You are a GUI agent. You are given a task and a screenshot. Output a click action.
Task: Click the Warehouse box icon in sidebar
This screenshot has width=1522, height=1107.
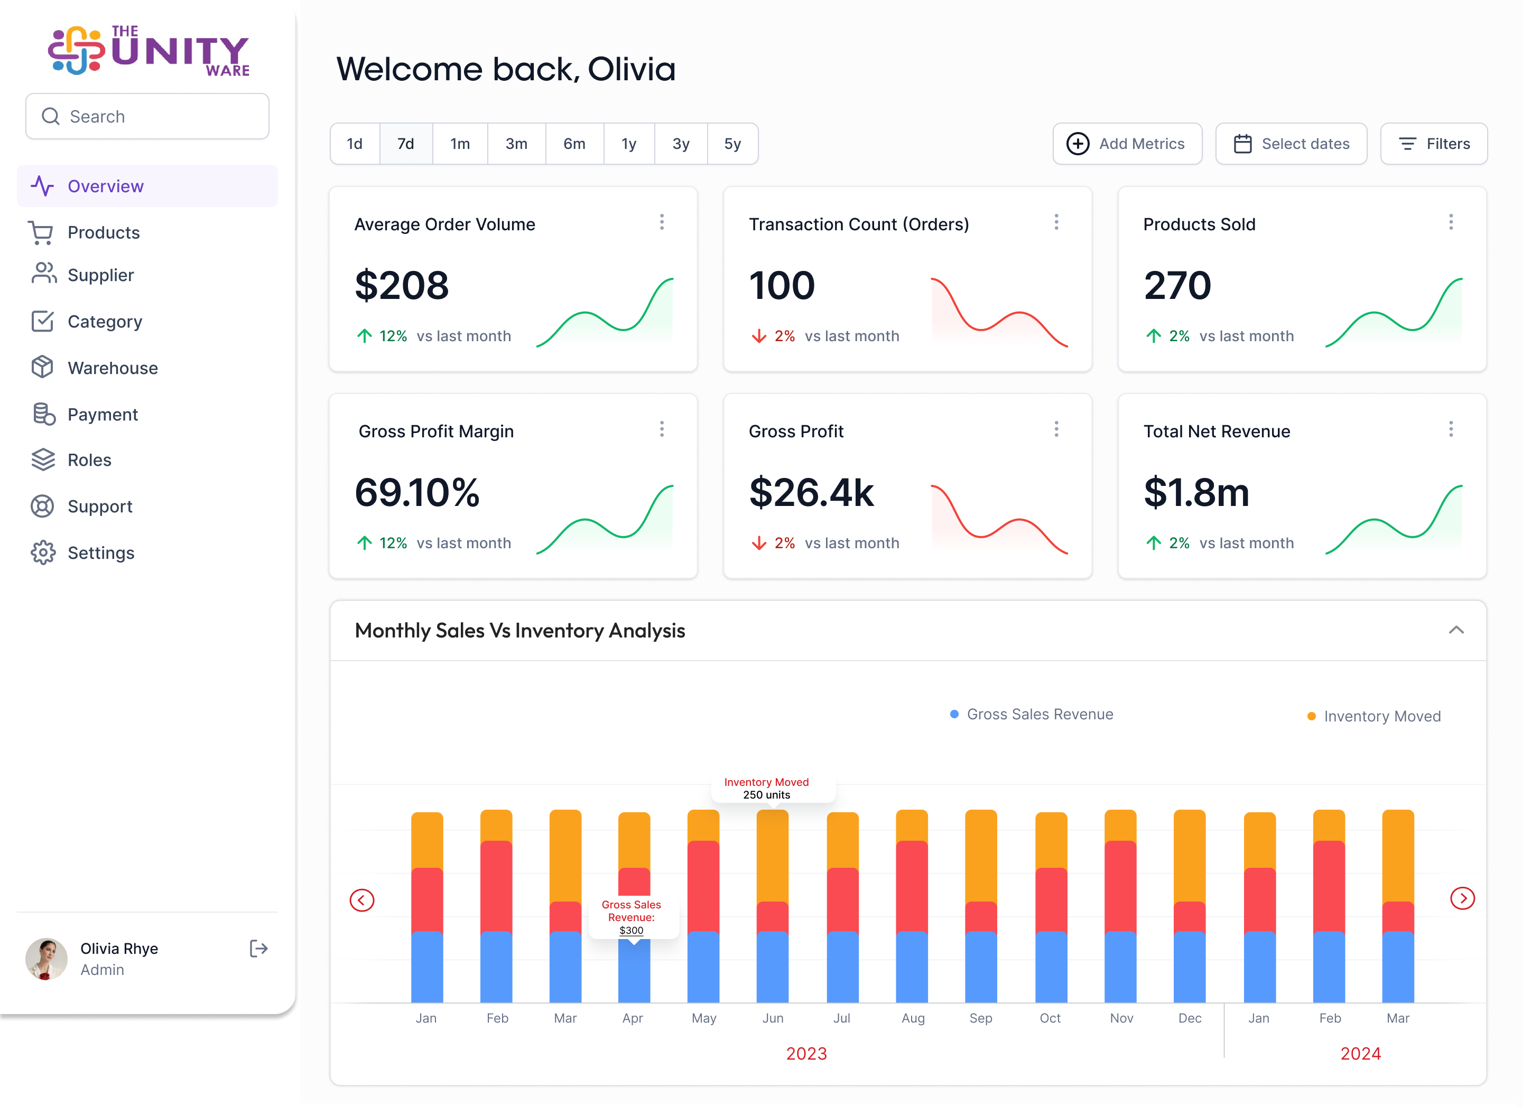click(42, 368)
